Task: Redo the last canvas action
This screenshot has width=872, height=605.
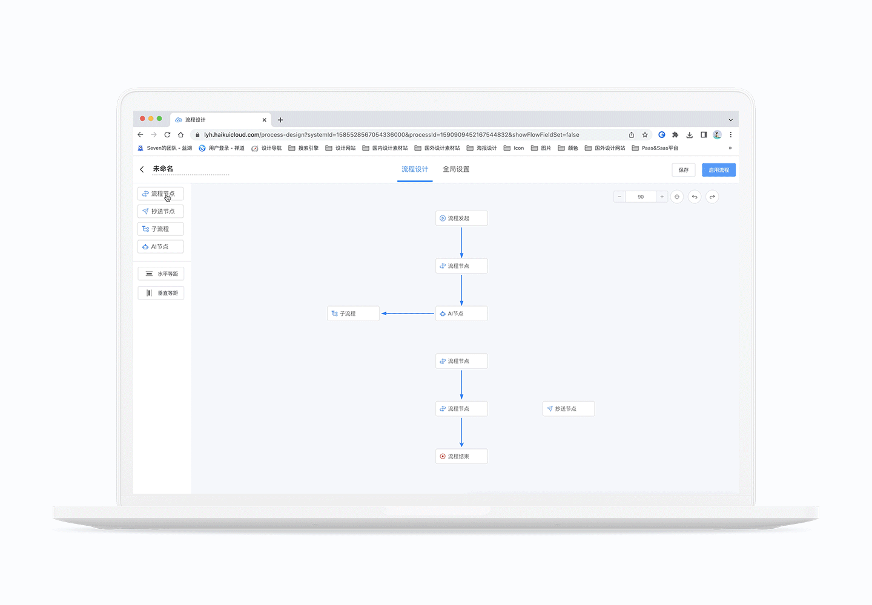Action: tap(712, 197)
